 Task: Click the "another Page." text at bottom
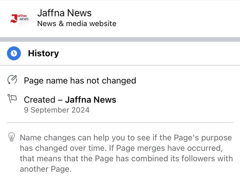pos(46,169)
